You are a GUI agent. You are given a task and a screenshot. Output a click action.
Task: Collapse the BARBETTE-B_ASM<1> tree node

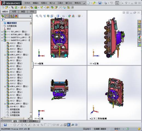point(2,40)
